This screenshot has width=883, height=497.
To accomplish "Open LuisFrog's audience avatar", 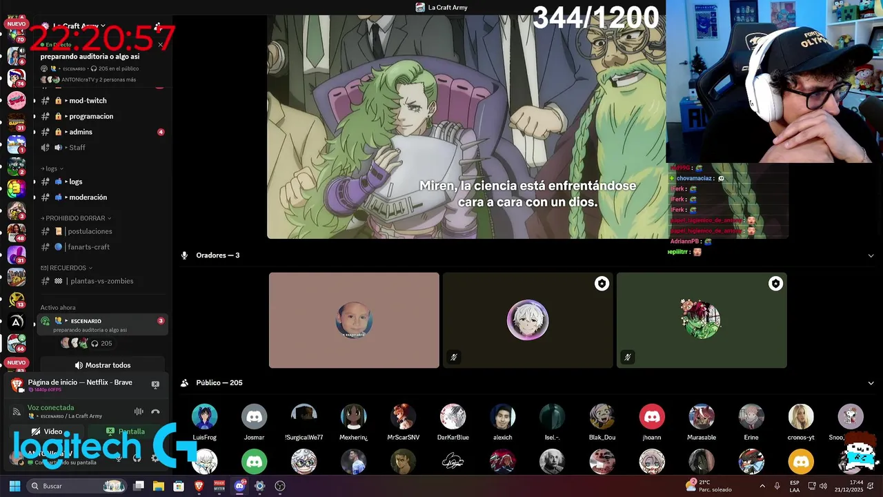I will click(x=204, y=416).
